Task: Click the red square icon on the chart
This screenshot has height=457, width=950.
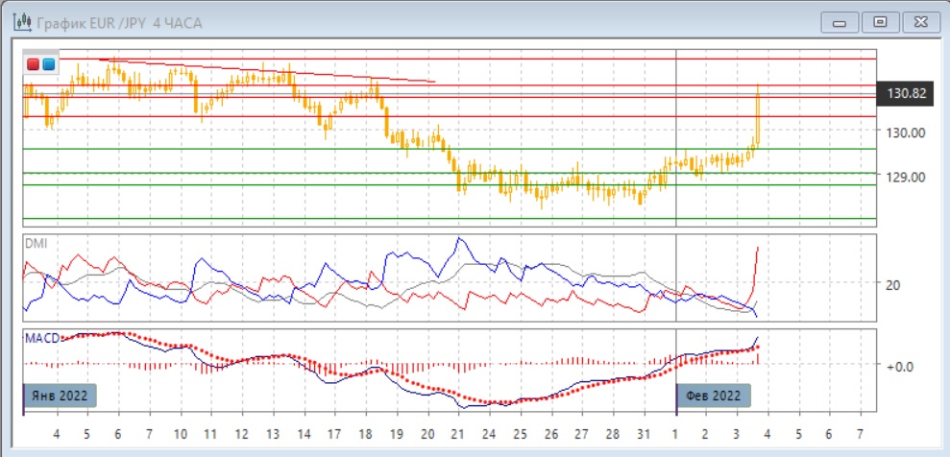Action: 34,64
